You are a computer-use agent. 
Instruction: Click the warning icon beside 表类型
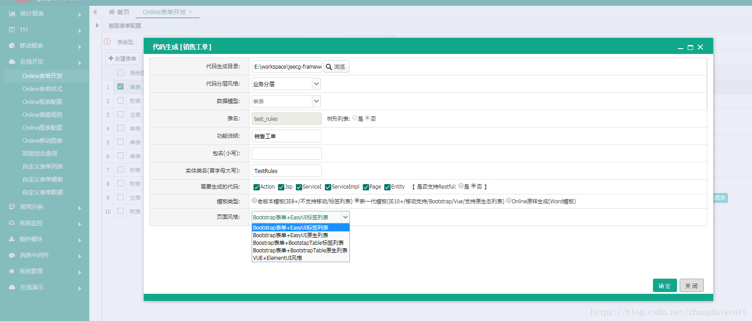tap(107, 41)
